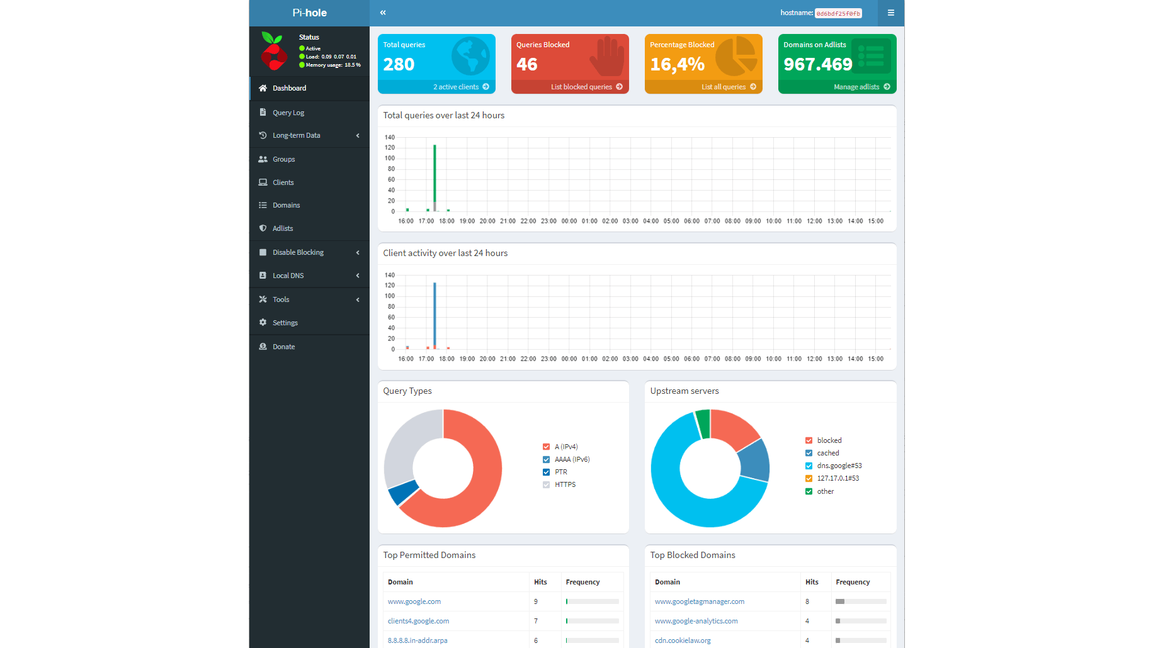Collapse sidebar using the double-chevron icon
Image resolution: width=1153 pixels, height=648 pixels.
tap(383, 13)
